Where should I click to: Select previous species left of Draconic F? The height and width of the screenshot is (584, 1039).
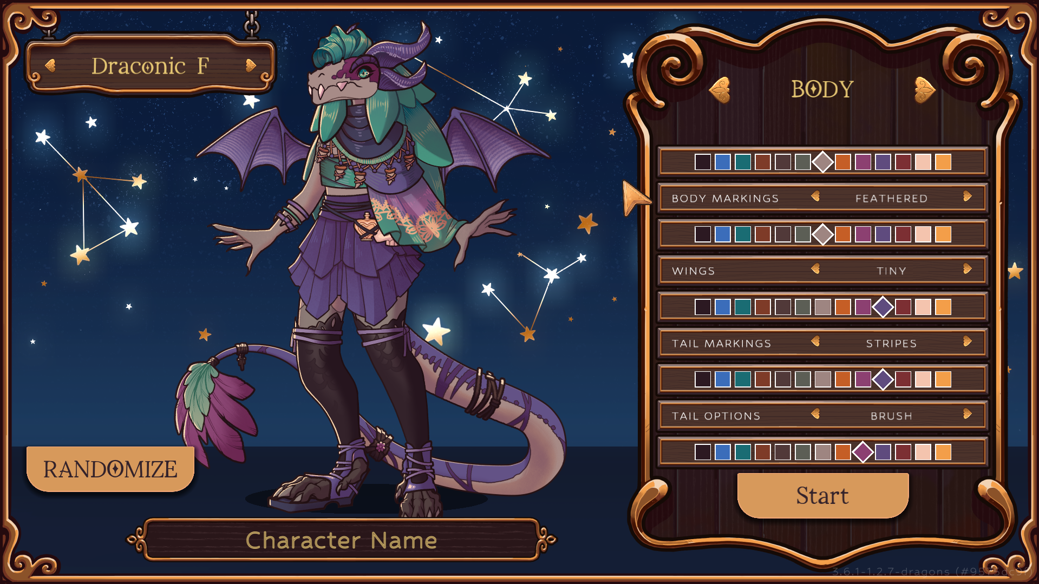(50, 65)
